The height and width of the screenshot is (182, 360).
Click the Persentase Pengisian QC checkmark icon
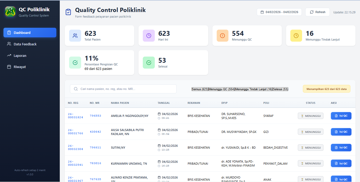coord(75,62)
